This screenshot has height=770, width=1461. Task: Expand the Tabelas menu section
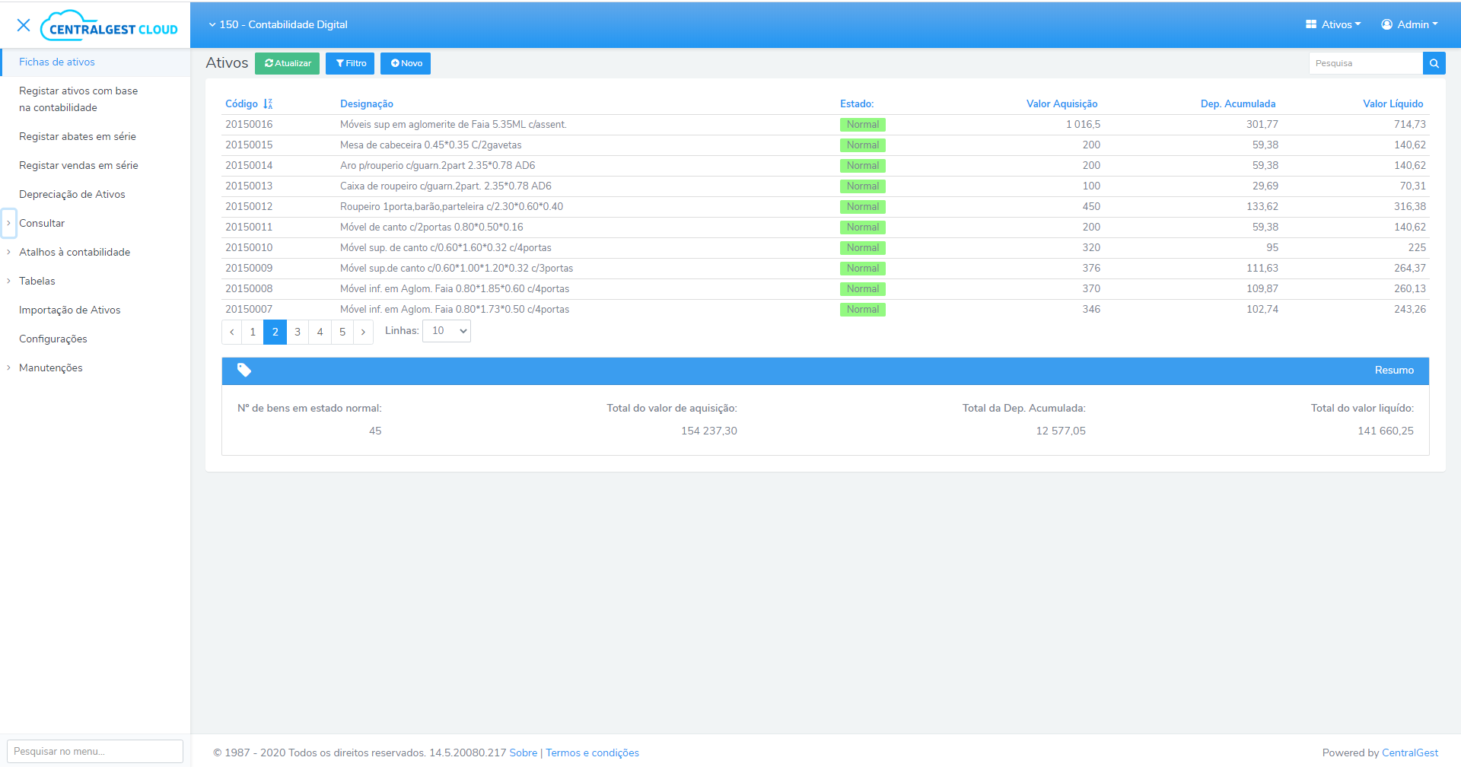tap(37, 281)
